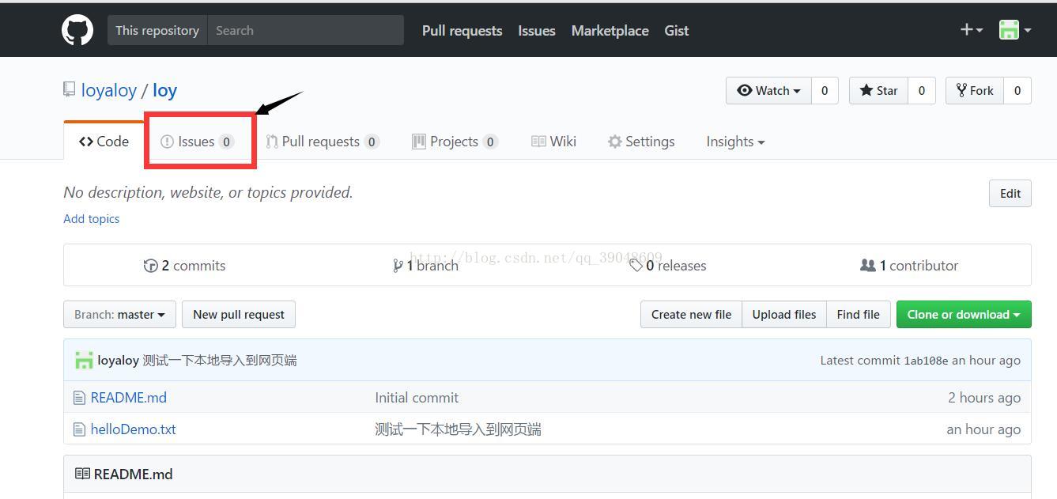This screenshot has width=1057, height=499.
Task: Click Create new file button
Action: click(x=691, y=314)
